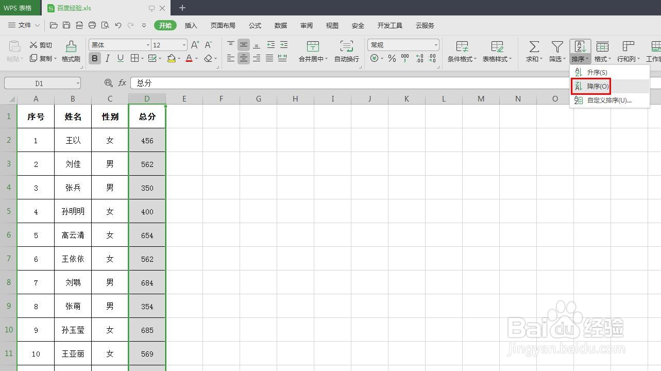Align text left icon
661x371 pixels.
coord(231,58)
